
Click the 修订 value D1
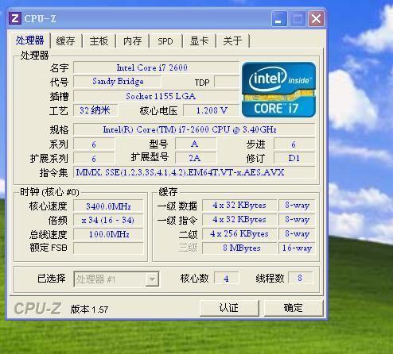point(294,158)
